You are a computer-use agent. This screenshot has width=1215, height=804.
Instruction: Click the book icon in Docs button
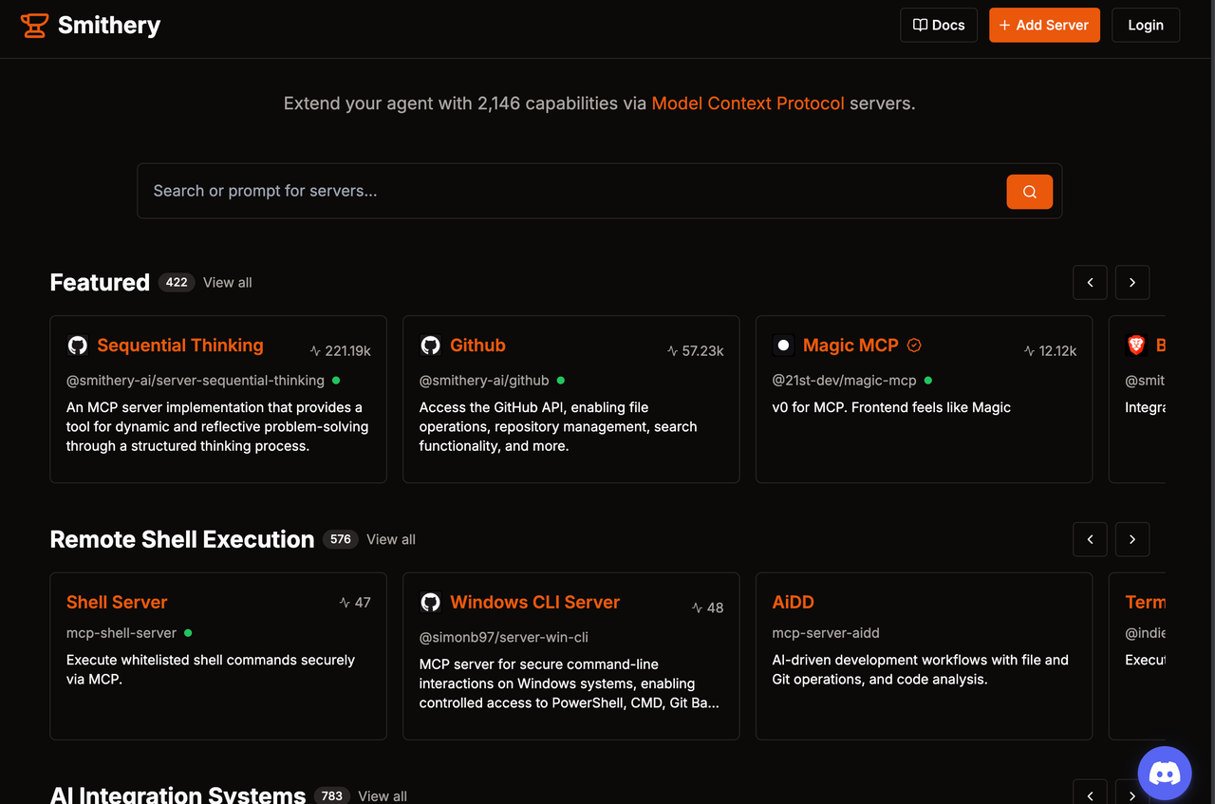tap(920, 26)
